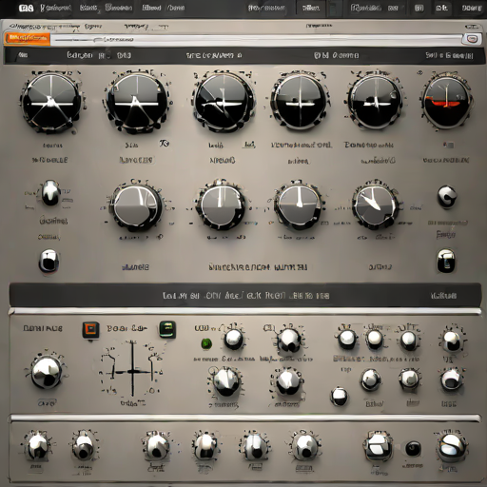Click the dark banner label above the lower panel
487x487 pixels.
coord(244,296)
